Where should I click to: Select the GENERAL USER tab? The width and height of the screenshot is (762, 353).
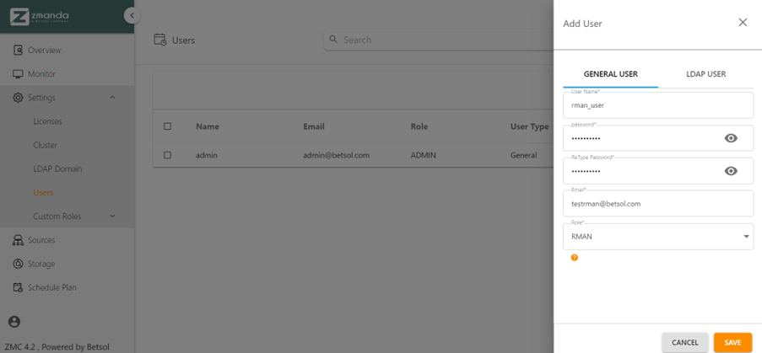click(610, 74)
